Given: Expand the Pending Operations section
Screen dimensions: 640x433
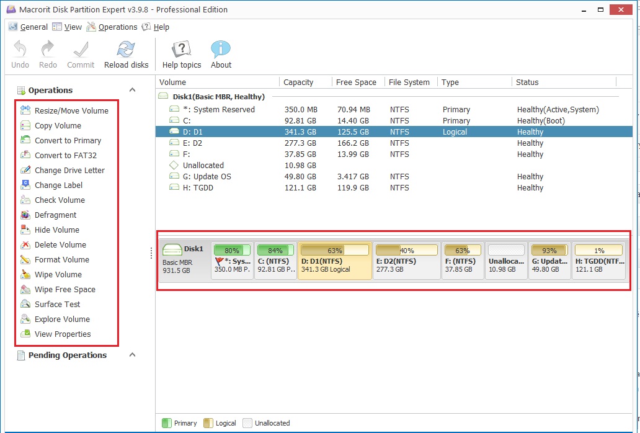Looking at the screenshot, I should point(131,355).
